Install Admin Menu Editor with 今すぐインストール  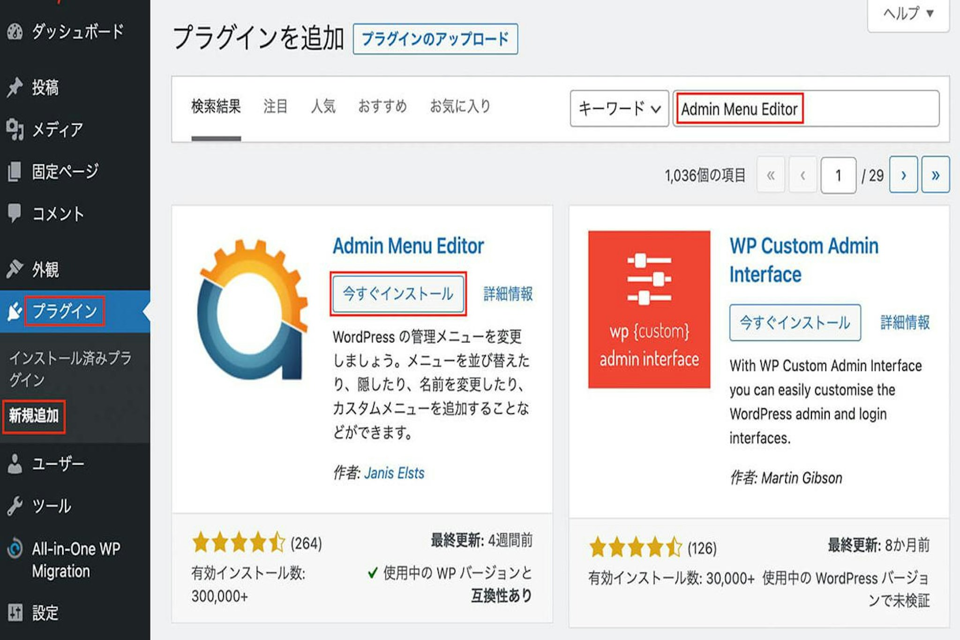(x=398, y=294)
